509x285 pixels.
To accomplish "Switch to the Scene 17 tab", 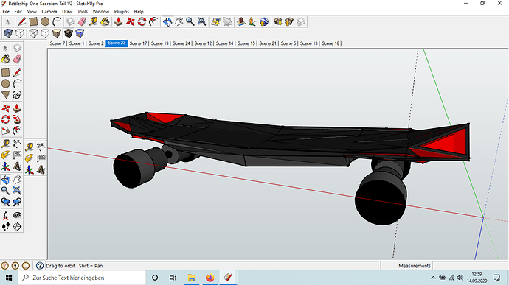I will 138,43.
